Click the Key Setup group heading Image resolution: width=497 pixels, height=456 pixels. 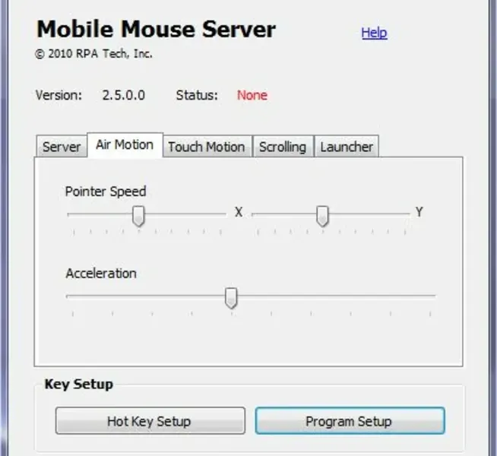point(78,384)
